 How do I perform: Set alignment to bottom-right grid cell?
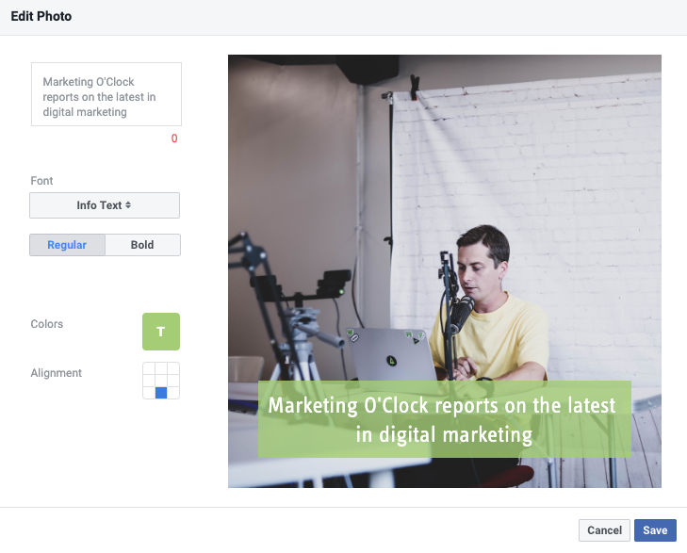[x=173, y=393]
